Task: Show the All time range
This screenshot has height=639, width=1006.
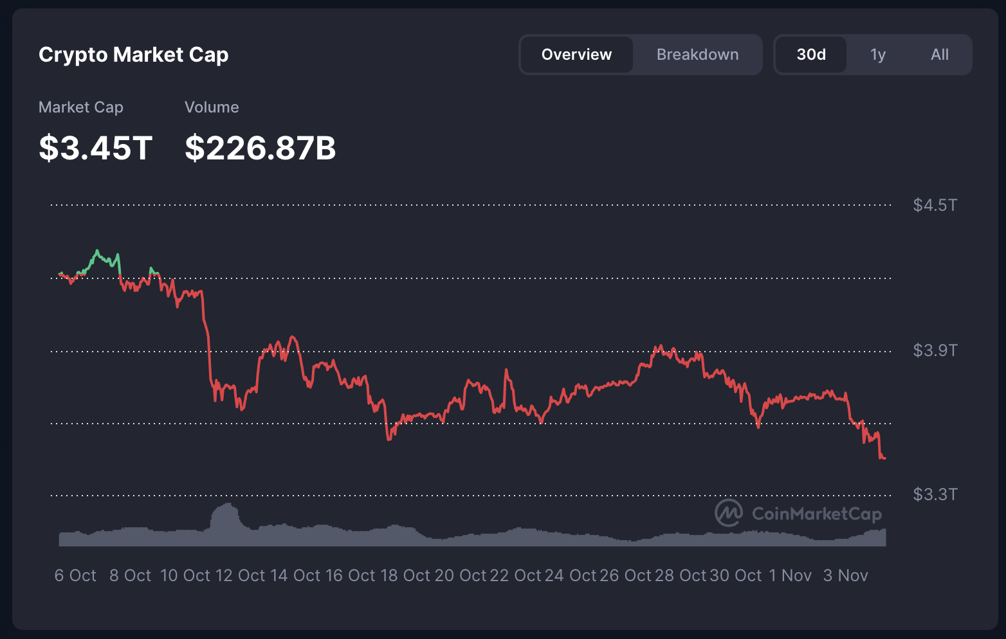Action: (939, 55)
